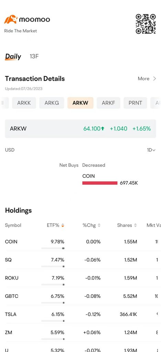Expand the 1D period dropdown
The width and height of the screenshot is (161, 352).
[151, 150]
